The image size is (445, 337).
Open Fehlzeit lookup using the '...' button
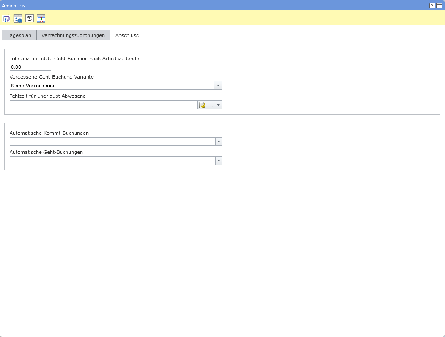coord(210,105)
